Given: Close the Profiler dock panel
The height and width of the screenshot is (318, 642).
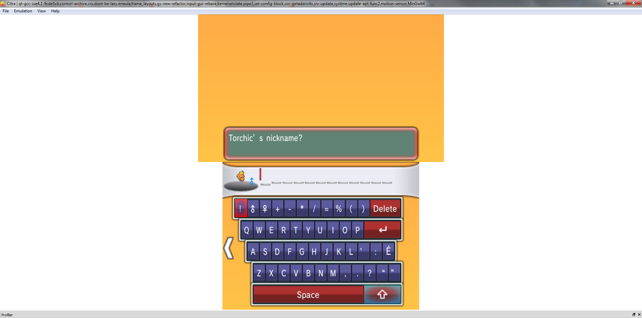Looking at the screenshot, I should pos(639,314).
